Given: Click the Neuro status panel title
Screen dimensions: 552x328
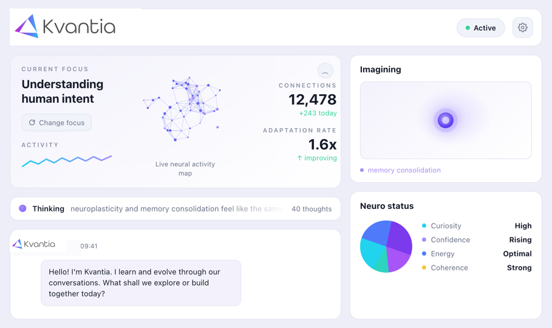Looking at the screenshot, I should (387, 206).
